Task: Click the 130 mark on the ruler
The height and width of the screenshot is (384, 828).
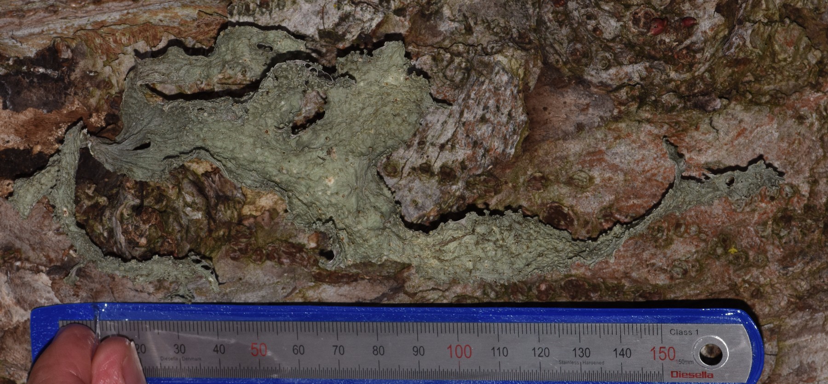Action: pos(581,353)
